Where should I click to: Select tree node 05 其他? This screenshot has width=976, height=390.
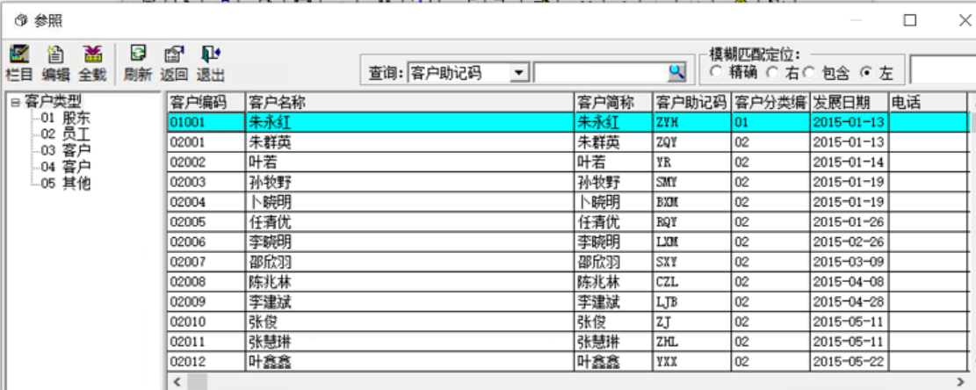[x=65, y=184]
